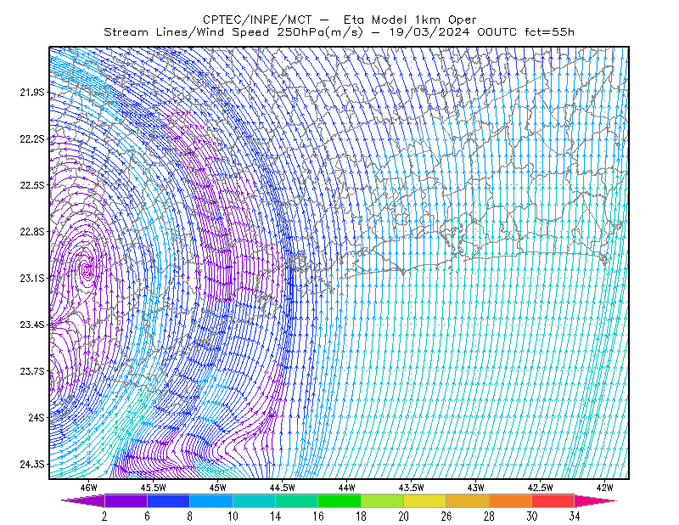The width and height of the screenshot is (679, 525).
Task: Click the CPTEC/INPE/MCT title text
Action: [x=257, y=20]
